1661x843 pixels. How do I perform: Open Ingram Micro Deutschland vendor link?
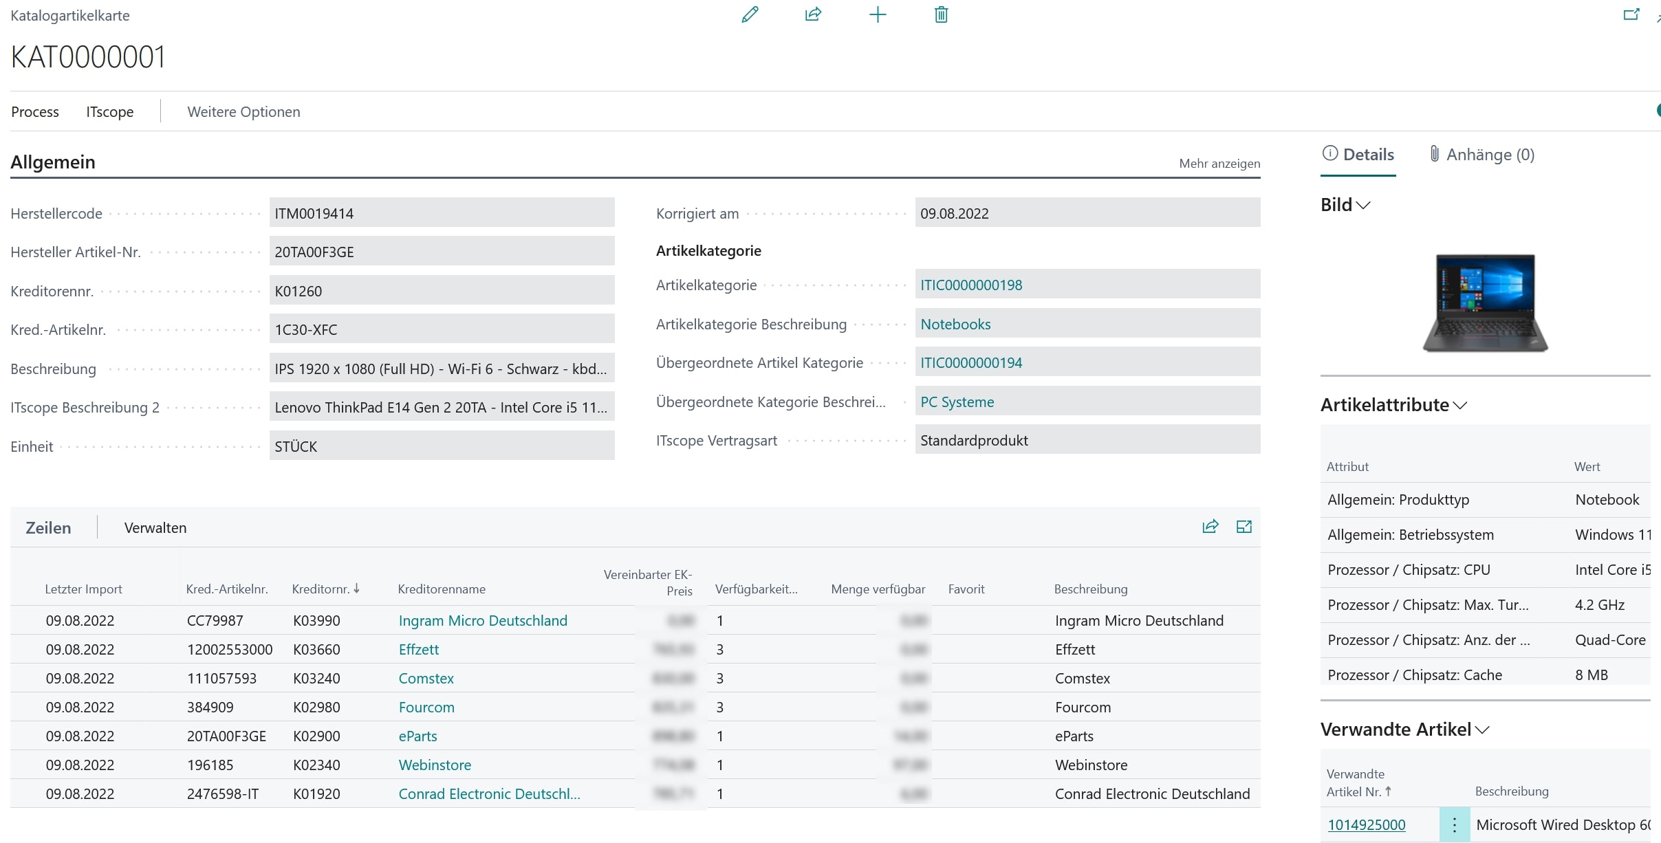pyautogui.click(x=483, y=620)
